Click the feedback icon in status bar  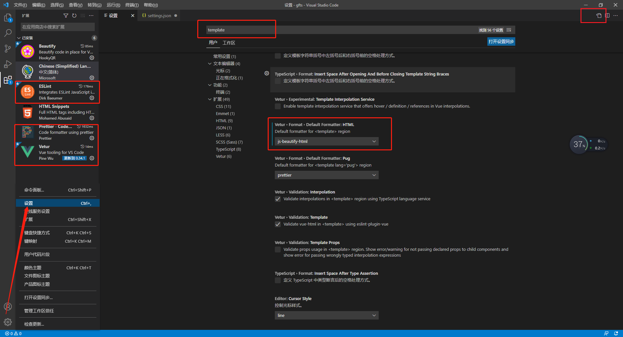(606, 333)
